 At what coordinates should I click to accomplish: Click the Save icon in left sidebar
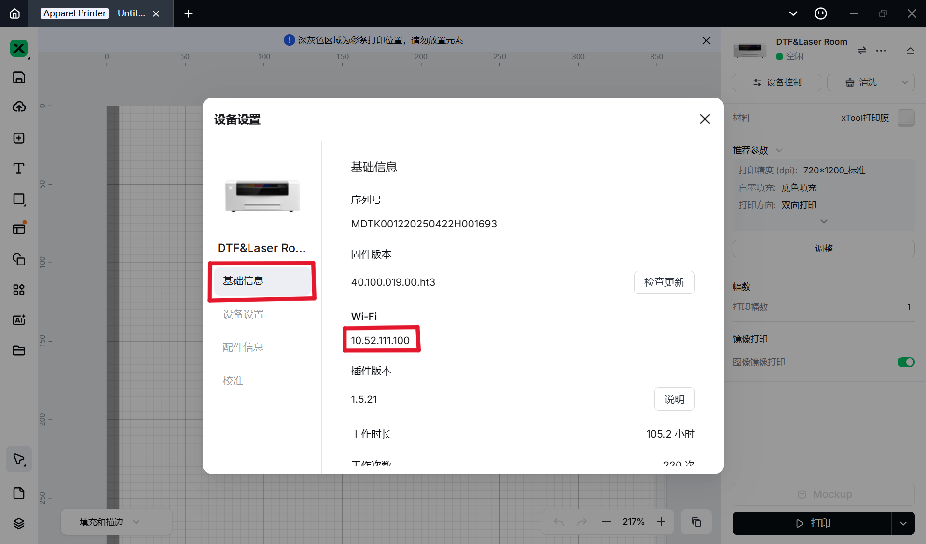19,78
